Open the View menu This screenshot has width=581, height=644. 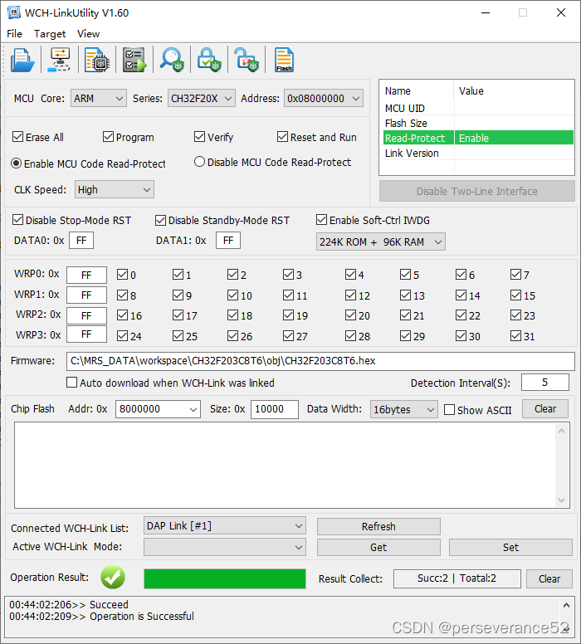coord(88,34)
